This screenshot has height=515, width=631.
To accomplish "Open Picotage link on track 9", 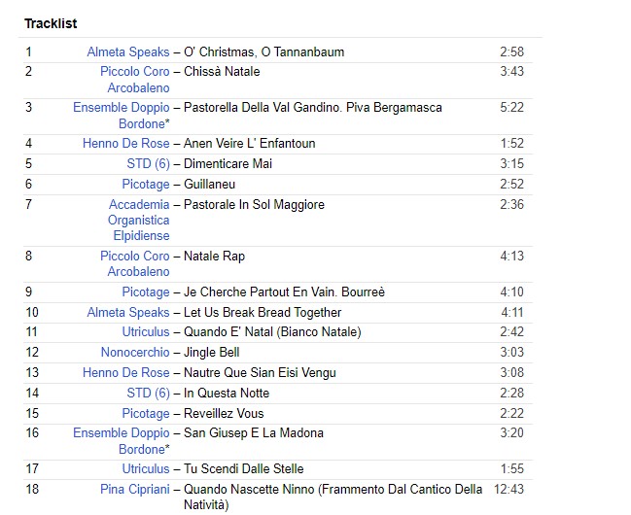I will 145,292.
